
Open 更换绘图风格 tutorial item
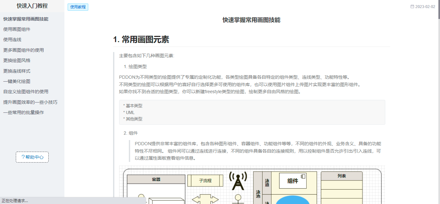tap(17, 60)
